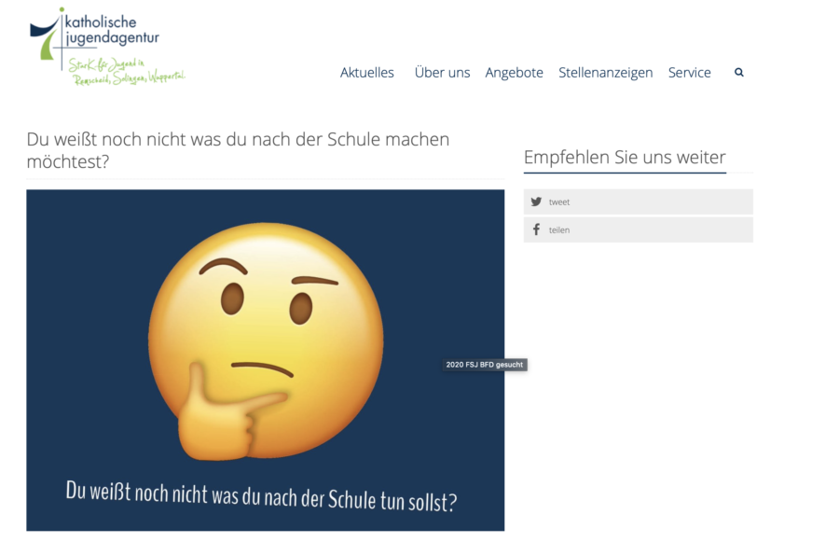Click the green handwritten slogan under the logo
Screen dimensions: 839x542
(127, 73)
